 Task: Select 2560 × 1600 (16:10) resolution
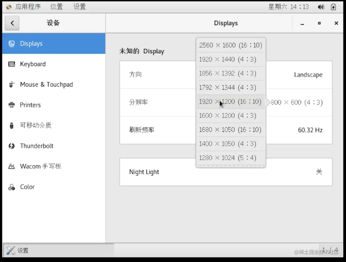tap(231, 45)
